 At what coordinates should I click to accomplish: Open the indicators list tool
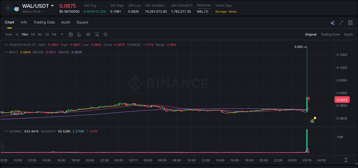pyautogui.click(x=97, y=34)
